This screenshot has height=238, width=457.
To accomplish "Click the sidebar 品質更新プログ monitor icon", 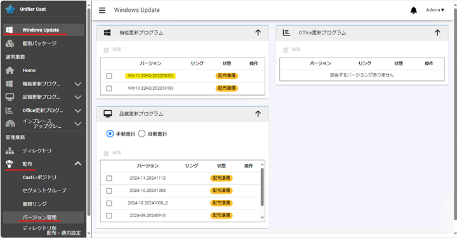I will [x=10, y=97].
